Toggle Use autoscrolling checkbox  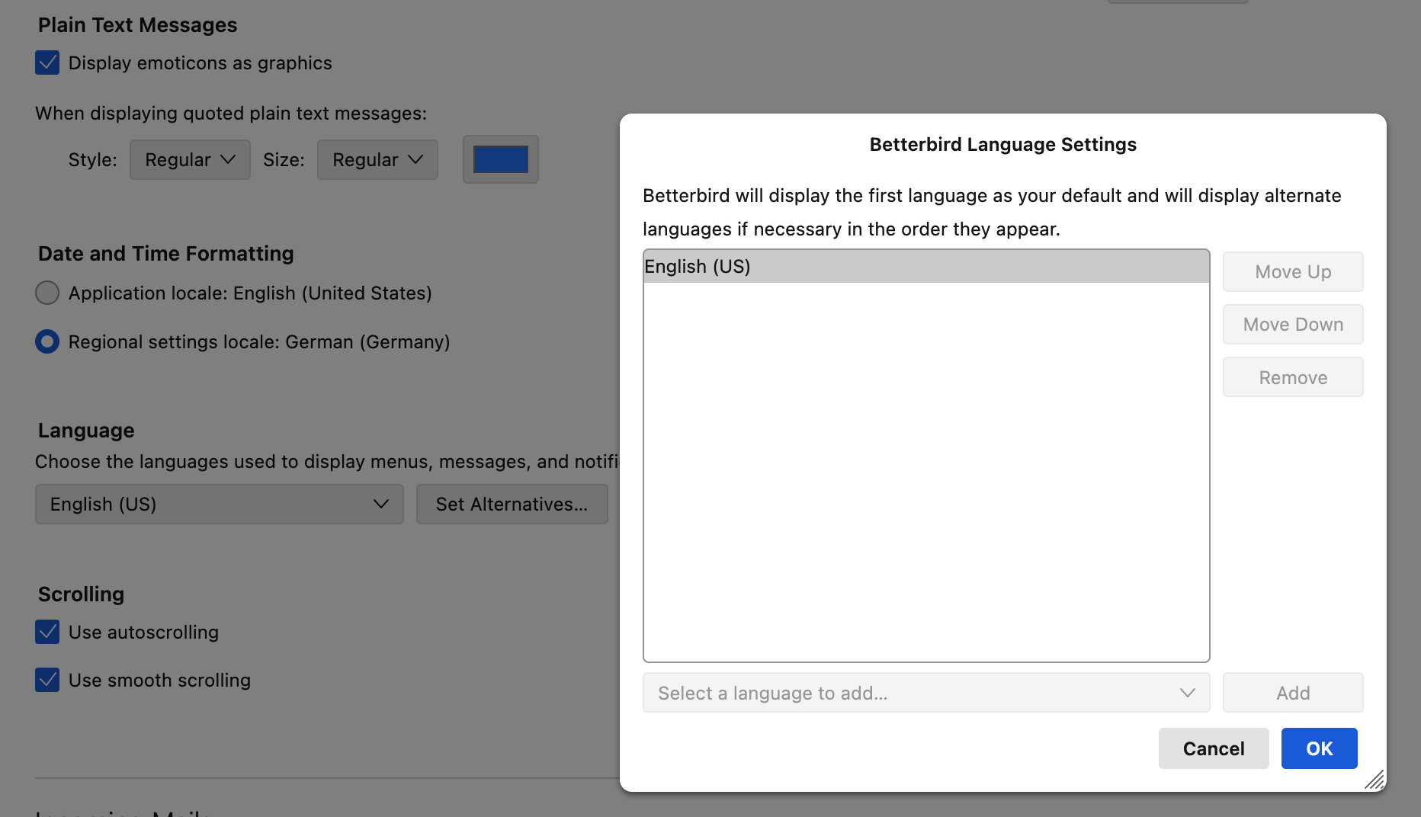[x=47, y=632]
